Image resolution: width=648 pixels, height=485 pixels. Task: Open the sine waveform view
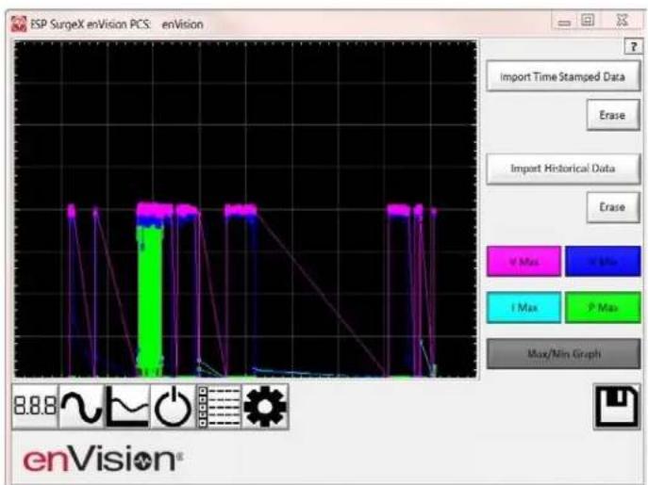(81, 406)
